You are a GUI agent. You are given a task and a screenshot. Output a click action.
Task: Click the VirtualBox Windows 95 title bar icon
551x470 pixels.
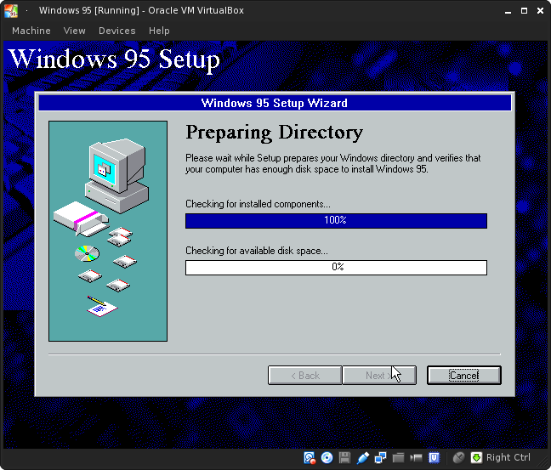point(11,11)
